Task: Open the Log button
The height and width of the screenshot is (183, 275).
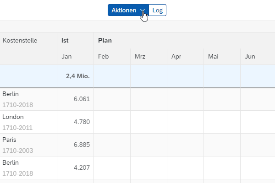Action: [158, 10]
